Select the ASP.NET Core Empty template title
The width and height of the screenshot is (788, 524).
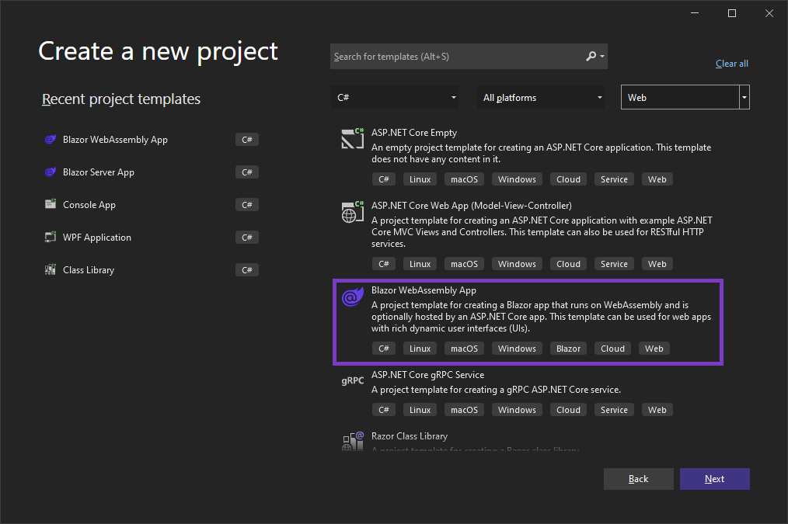pos(414,133)
